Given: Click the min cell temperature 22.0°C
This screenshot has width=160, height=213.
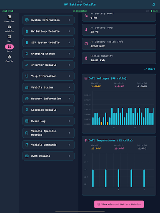Looking at the screenshot, I should pyautogui.click(x=96, y=149).
